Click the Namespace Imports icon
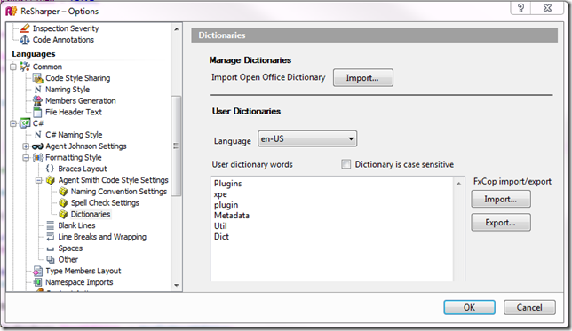The height and width of the screenshot is (331, 572). pyautogui.click(x=37, y=282)
